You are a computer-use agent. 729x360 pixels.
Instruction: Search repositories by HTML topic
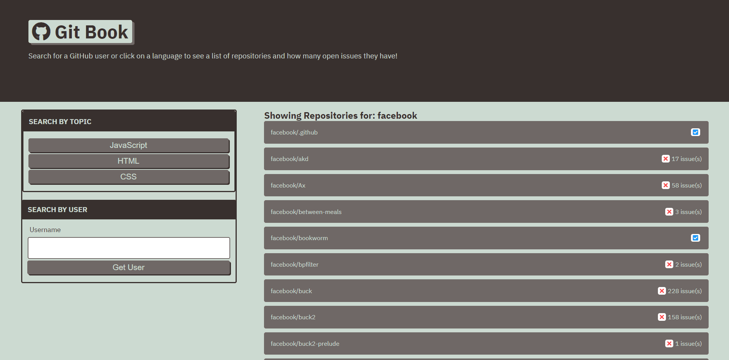tap(129, 161)
